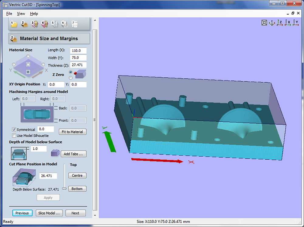Click the Symmetrical margin value field
This screenshot has height=227, width=304.
46,129
